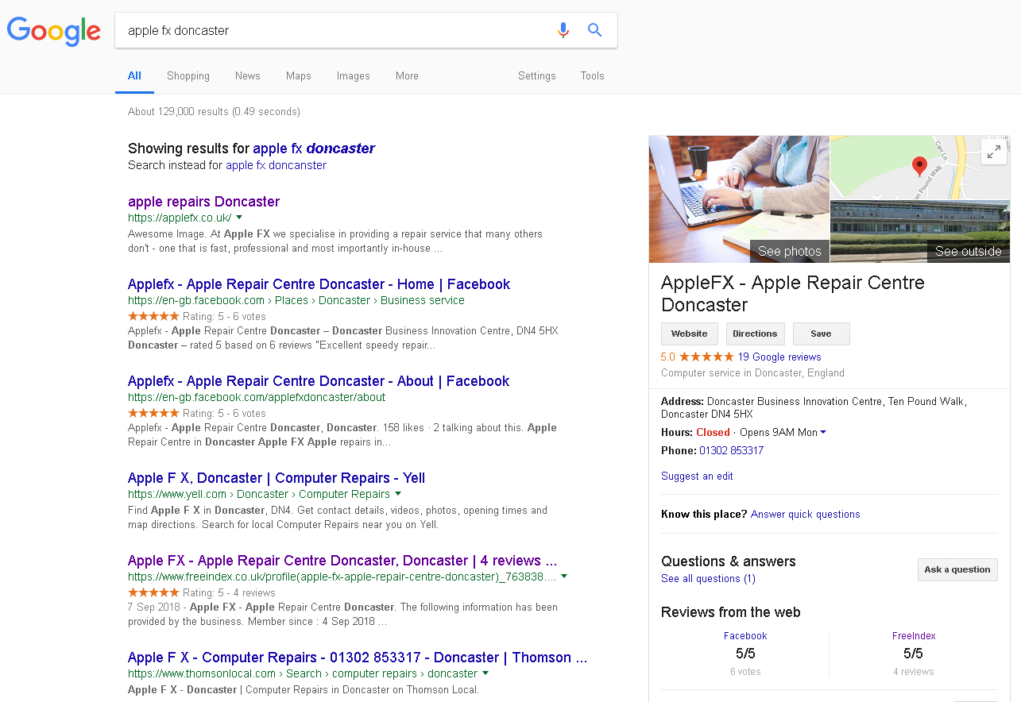Click the '5.0' rating stars in the business panel
1021x702 pixels.
(697, 357)
